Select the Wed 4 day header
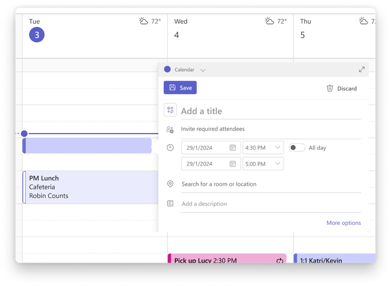Viewport: 391px width, 286px height. [180, 29]
